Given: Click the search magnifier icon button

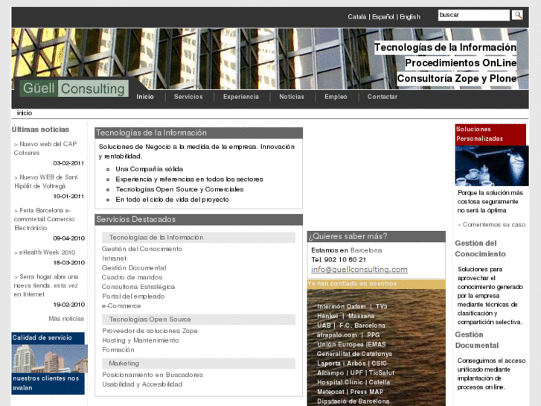Looking at the screenshot, I should 517,15.
